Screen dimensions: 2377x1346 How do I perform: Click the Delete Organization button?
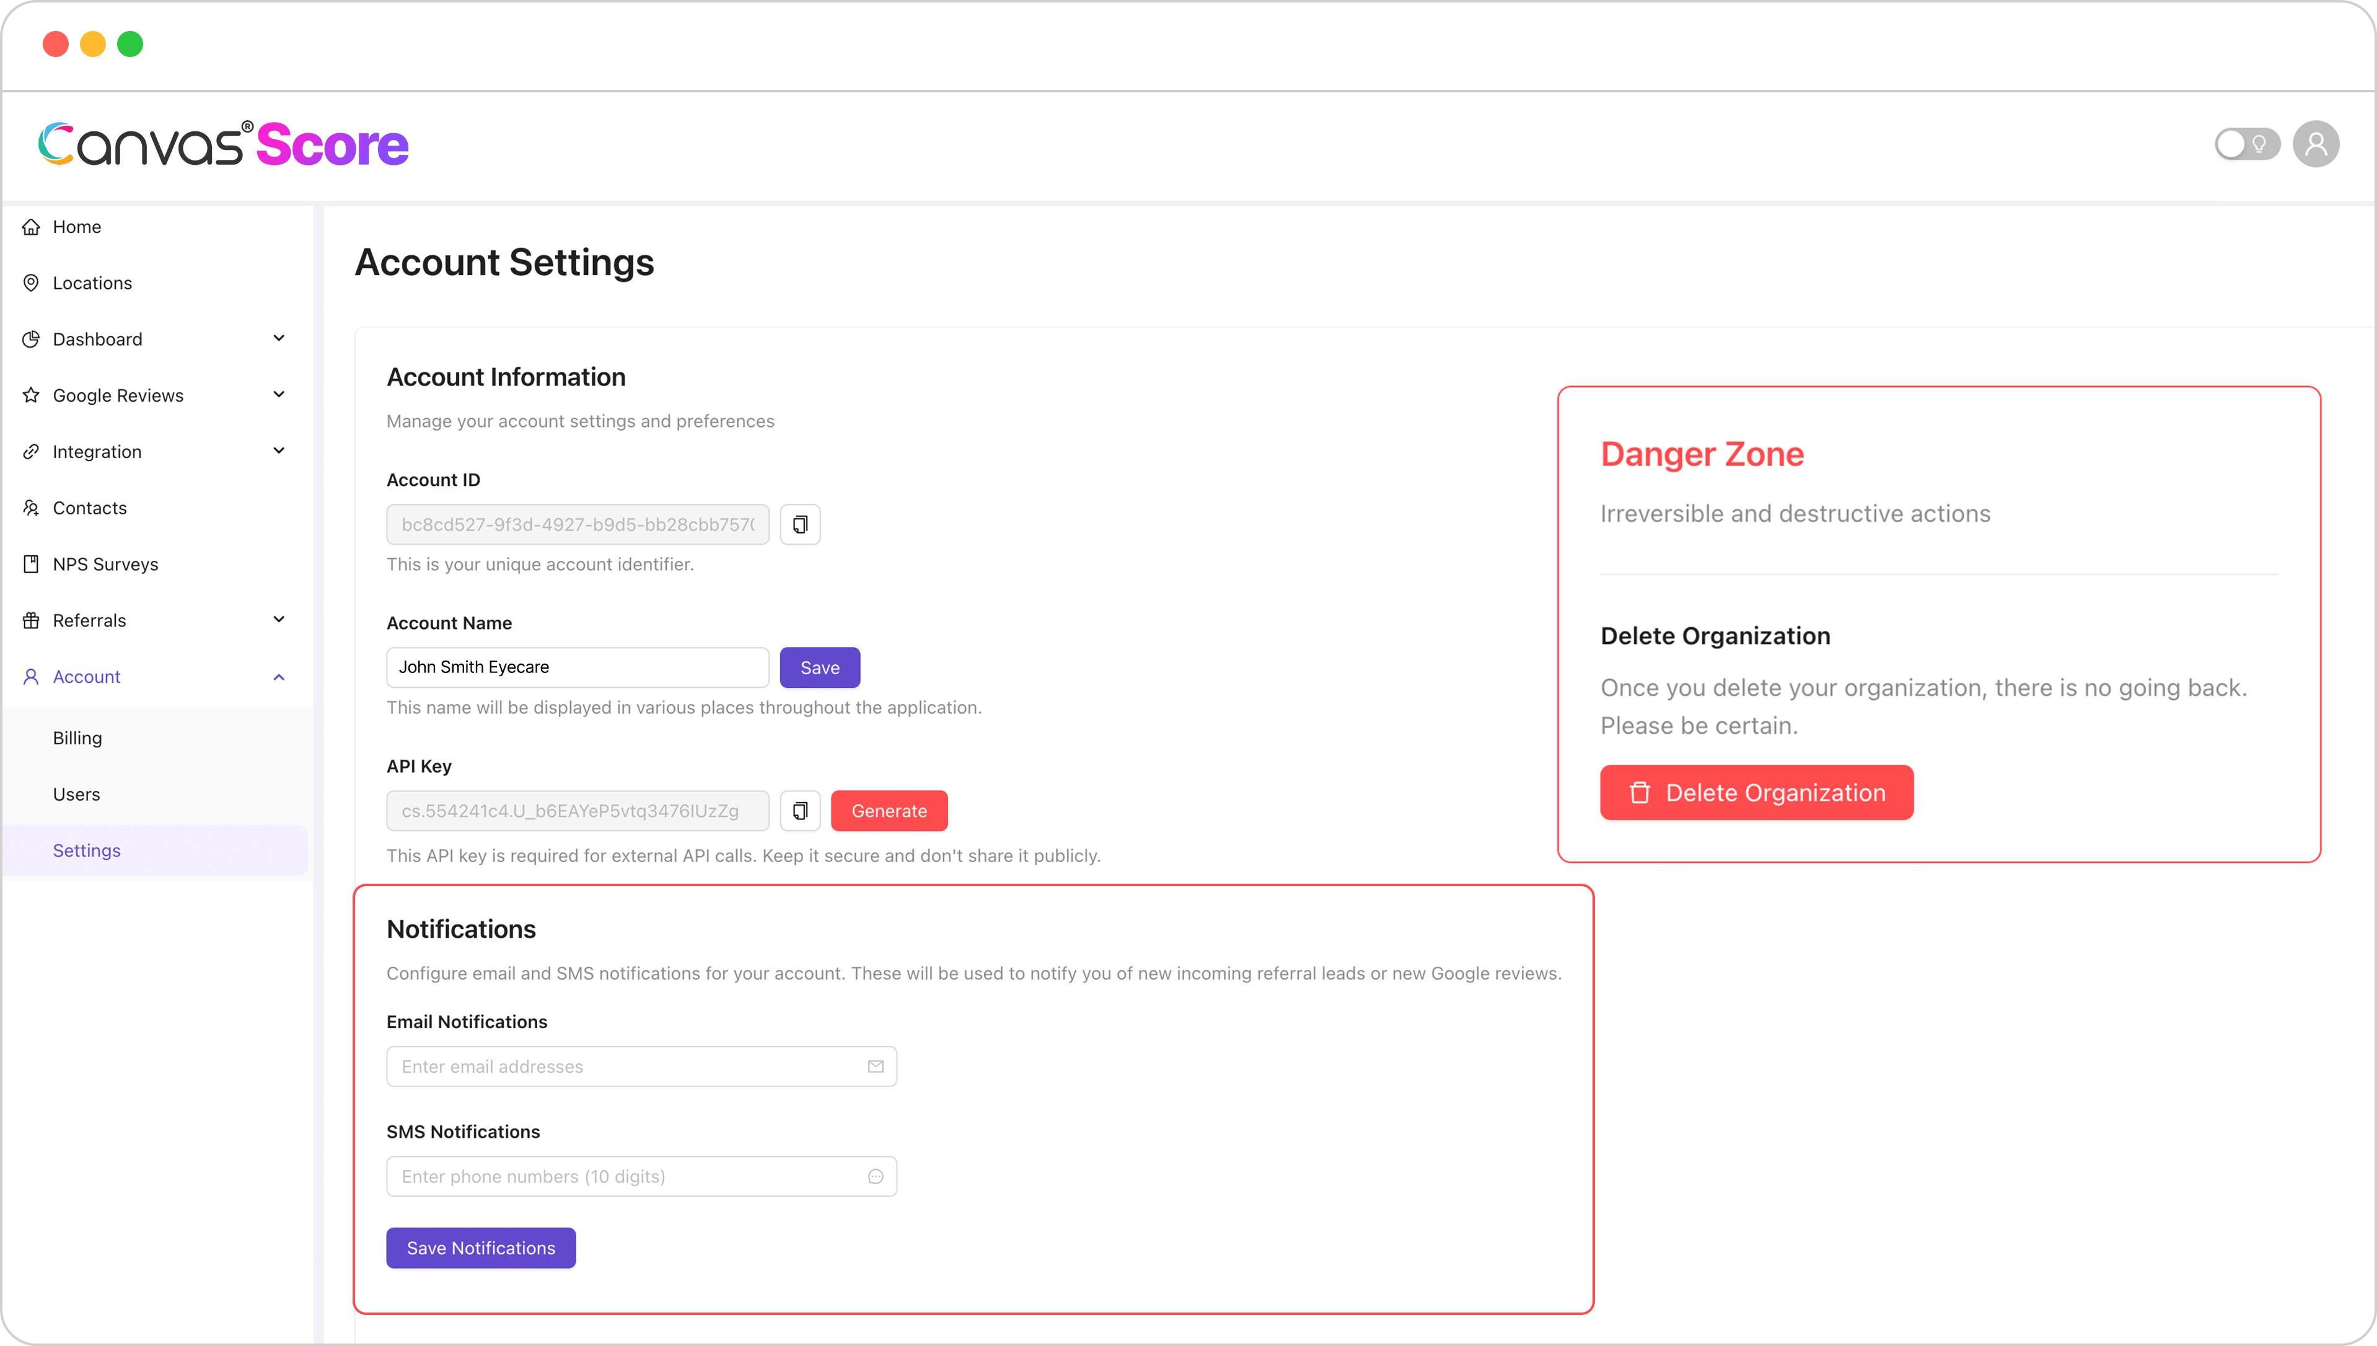pyautogui.click(x=1757, y=792)
